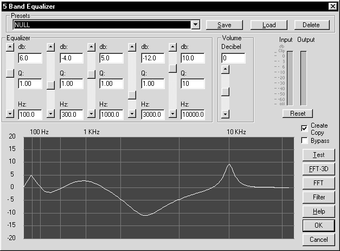Click the Volume slider down arrow
Image resolution: width=340 pixels, height=251 pixels.
click(226, 114)
